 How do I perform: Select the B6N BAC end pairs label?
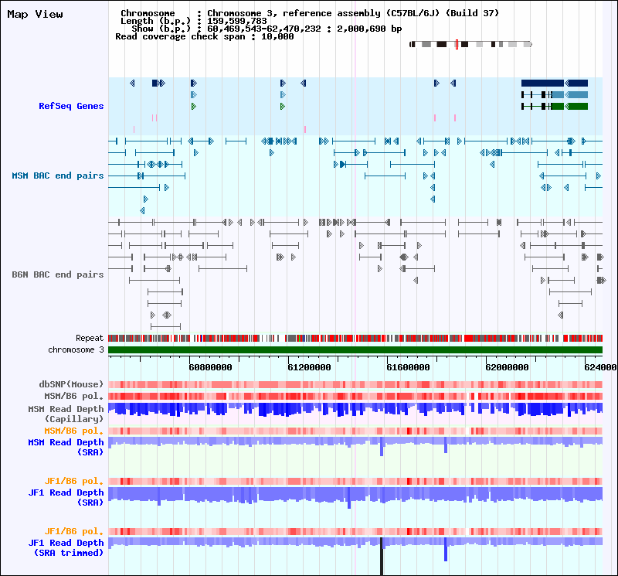click(x=57, y=274)
